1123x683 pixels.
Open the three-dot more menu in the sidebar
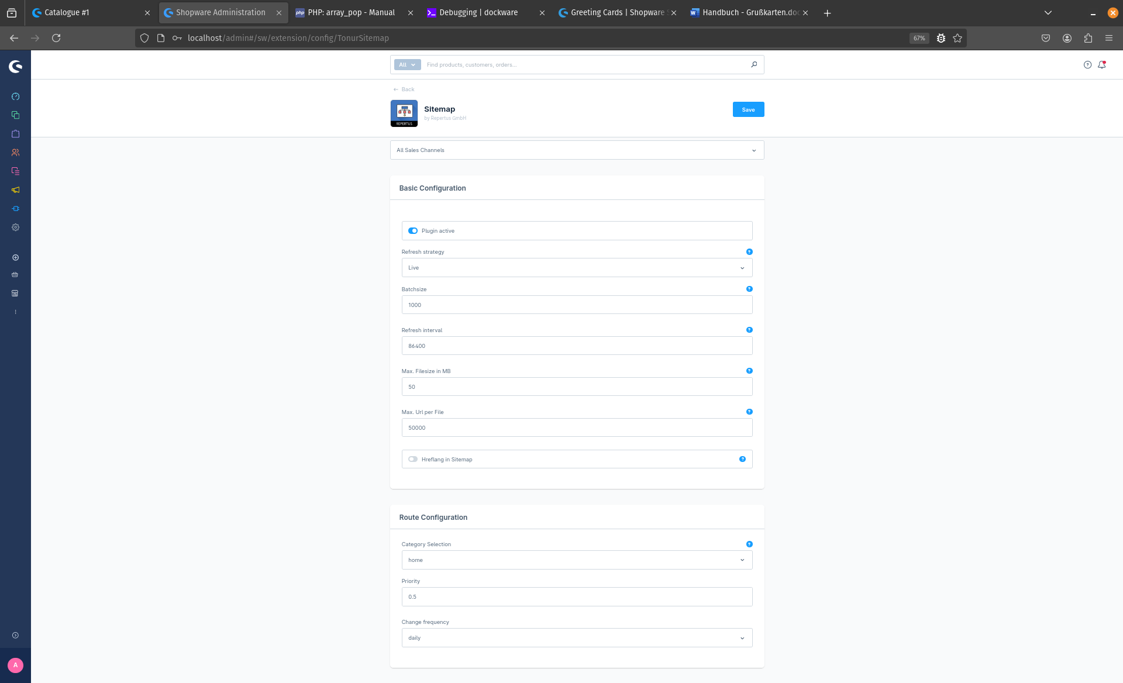click(15, 312)
